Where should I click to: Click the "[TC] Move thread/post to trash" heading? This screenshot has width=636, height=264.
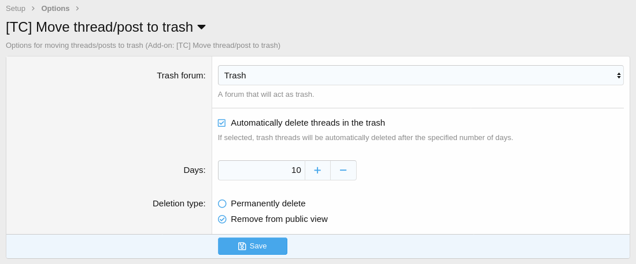coord(99,27)
